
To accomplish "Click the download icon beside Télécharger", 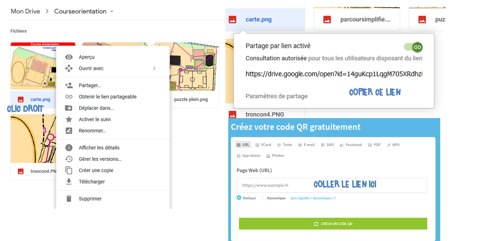I will (x=69, y=182).
